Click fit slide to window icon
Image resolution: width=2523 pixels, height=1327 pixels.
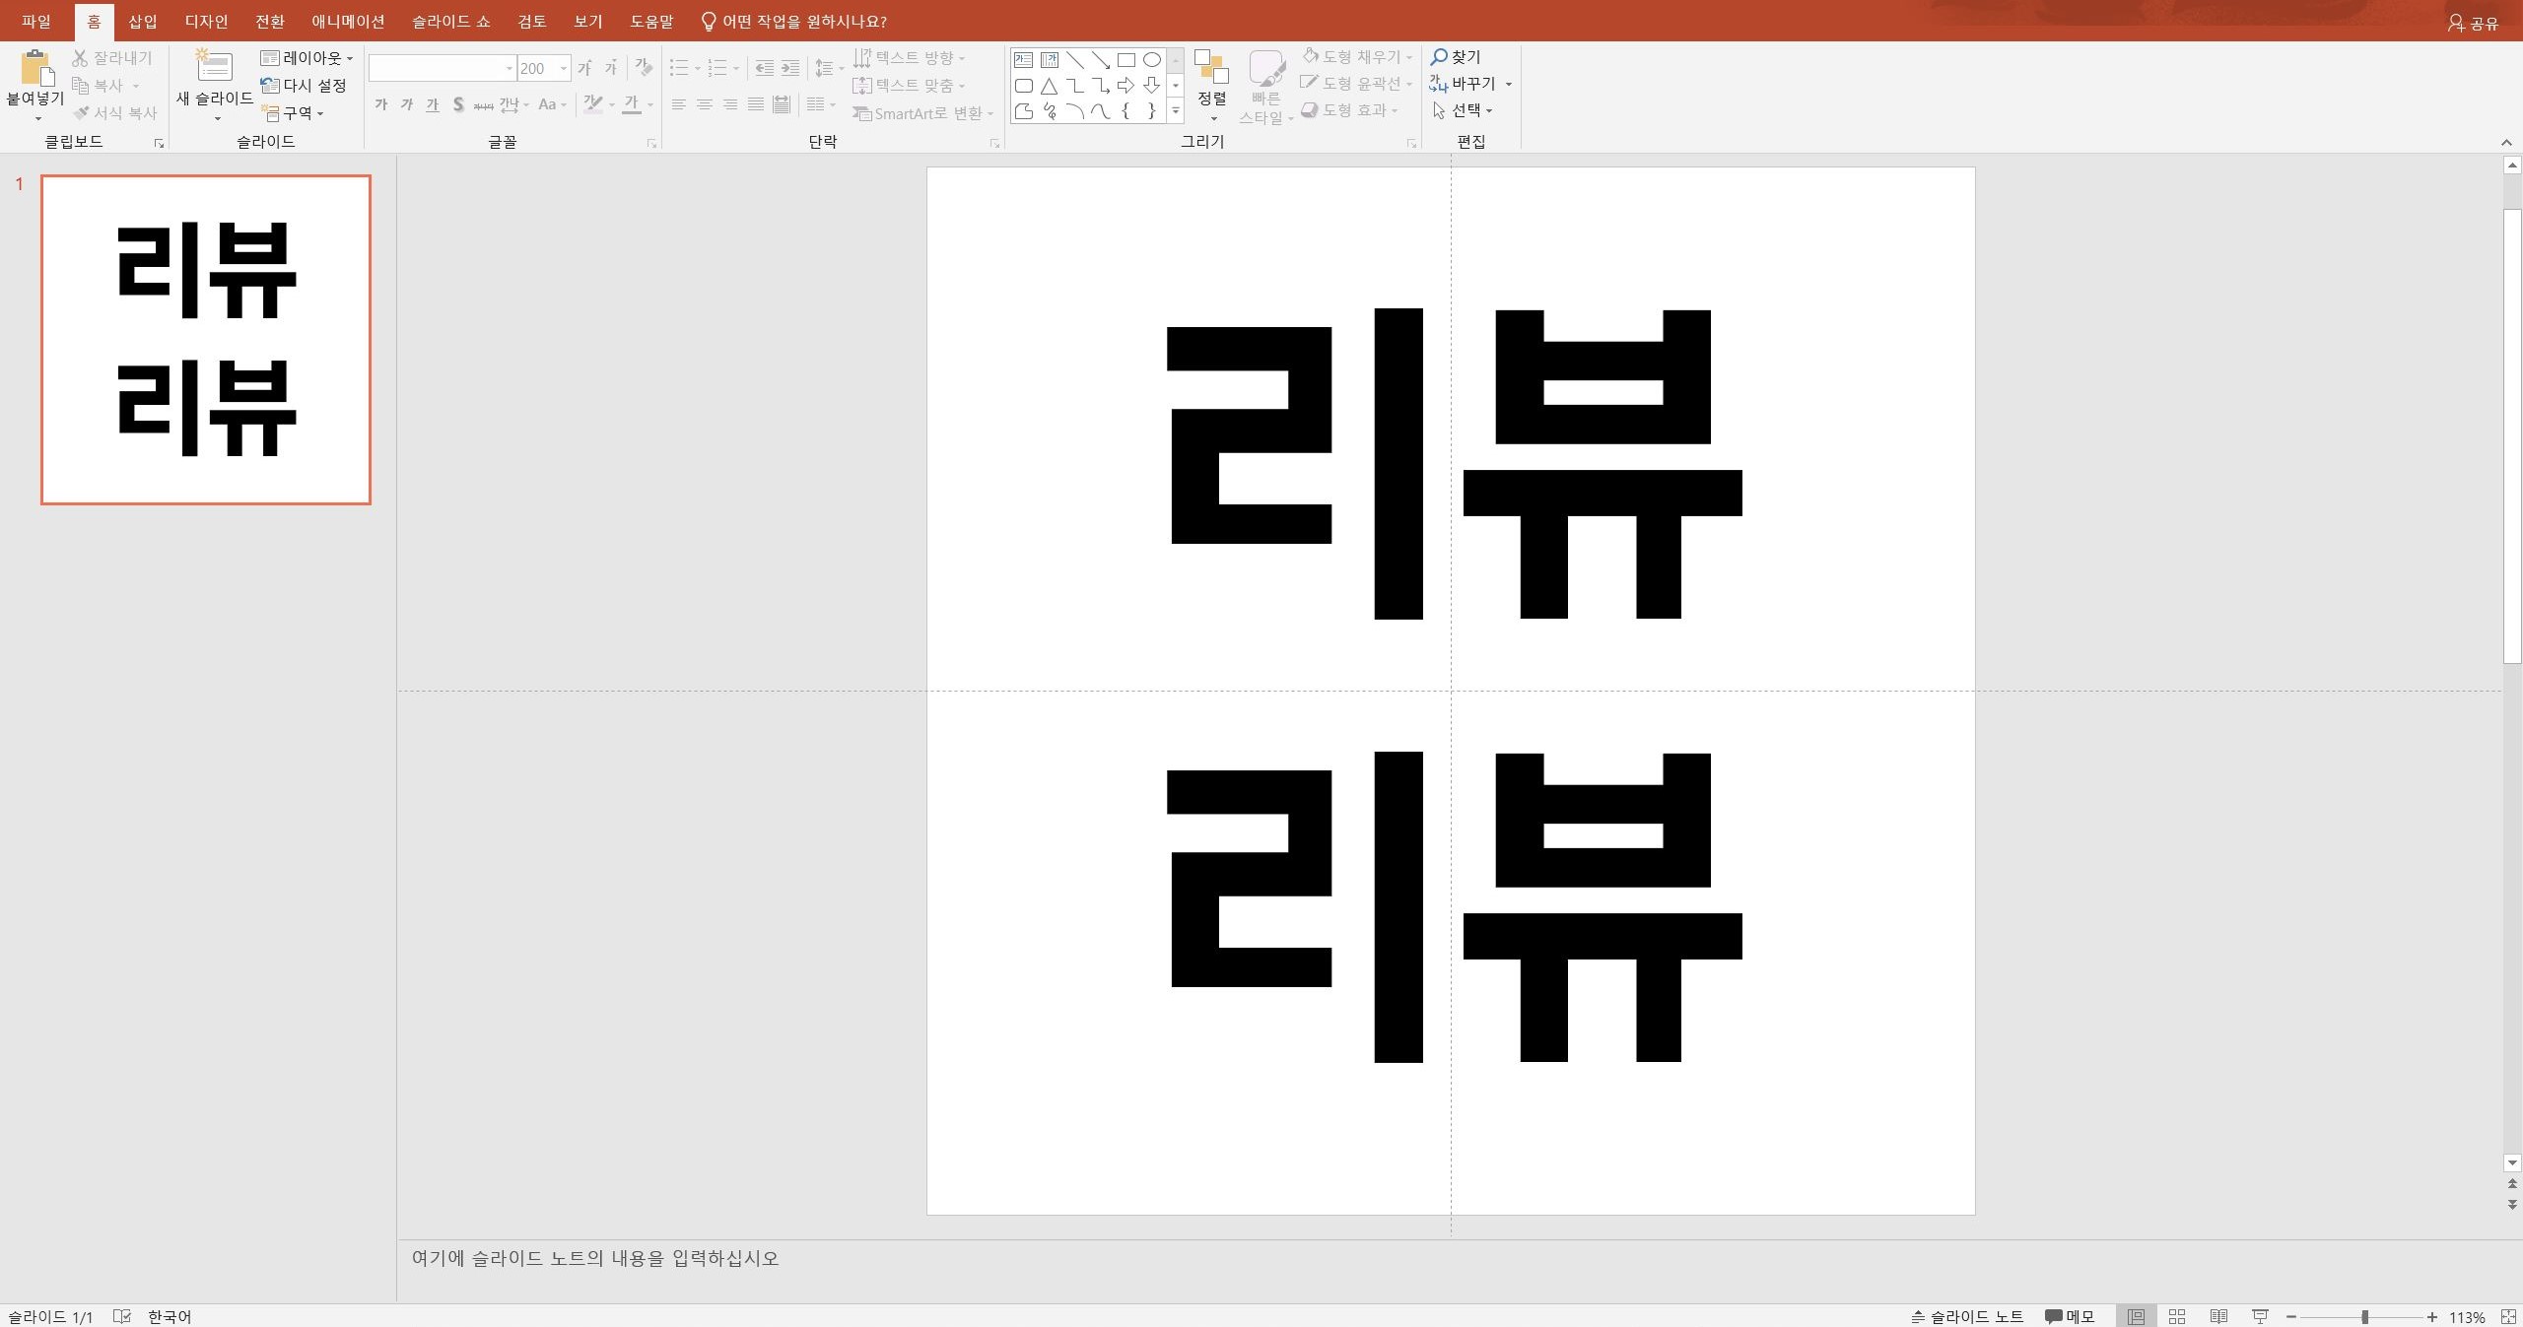point(2508,1316)
